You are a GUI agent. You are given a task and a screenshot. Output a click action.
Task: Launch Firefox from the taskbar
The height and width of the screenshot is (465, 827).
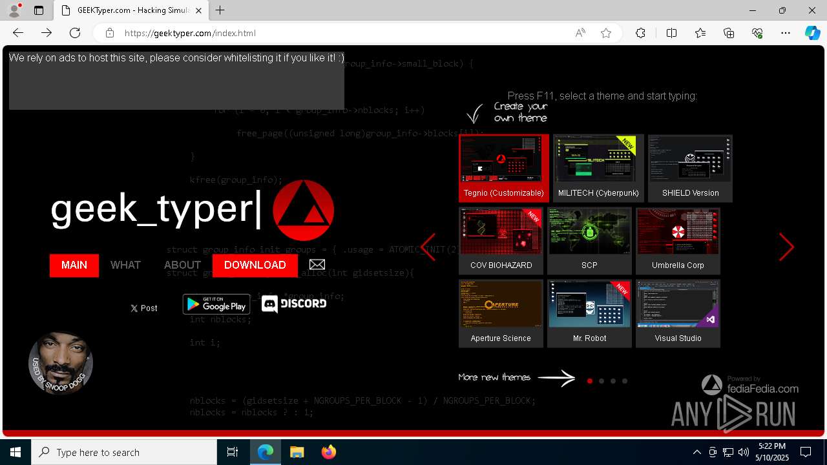[x=328, y=452]
